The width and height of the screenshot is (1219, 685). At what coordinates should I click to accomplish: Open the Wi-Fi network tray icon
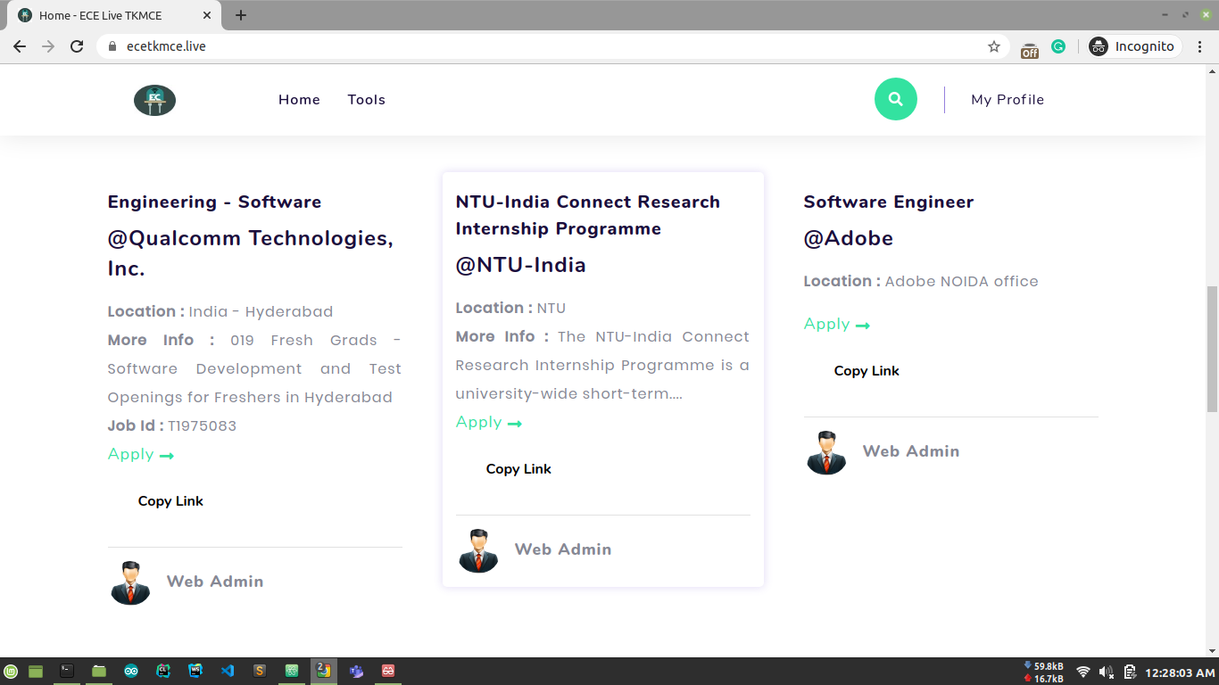tap(1083, 673)
